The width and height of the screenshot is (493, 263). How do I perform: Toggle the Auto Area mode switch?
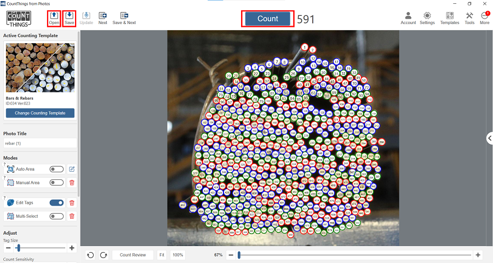[56, 169]
